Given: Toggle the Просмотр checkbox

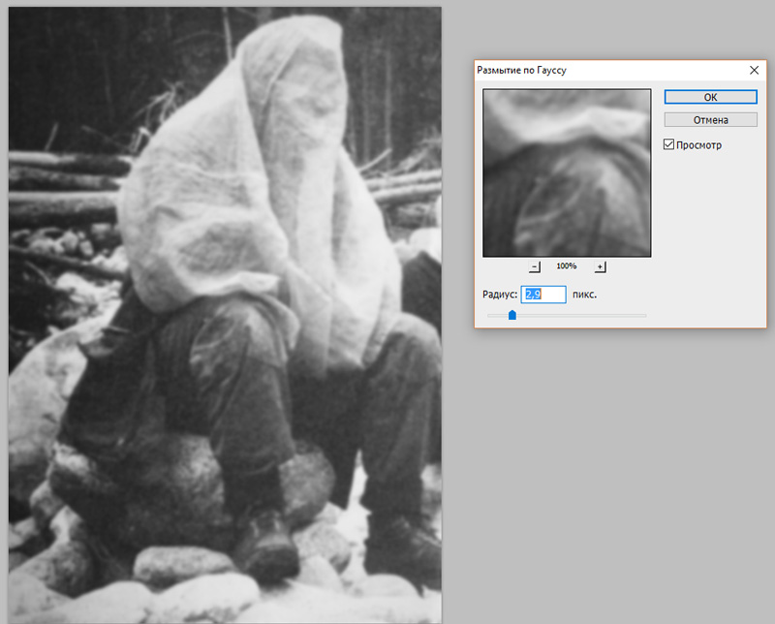Looking at the screenshot, I should point(668,144).
